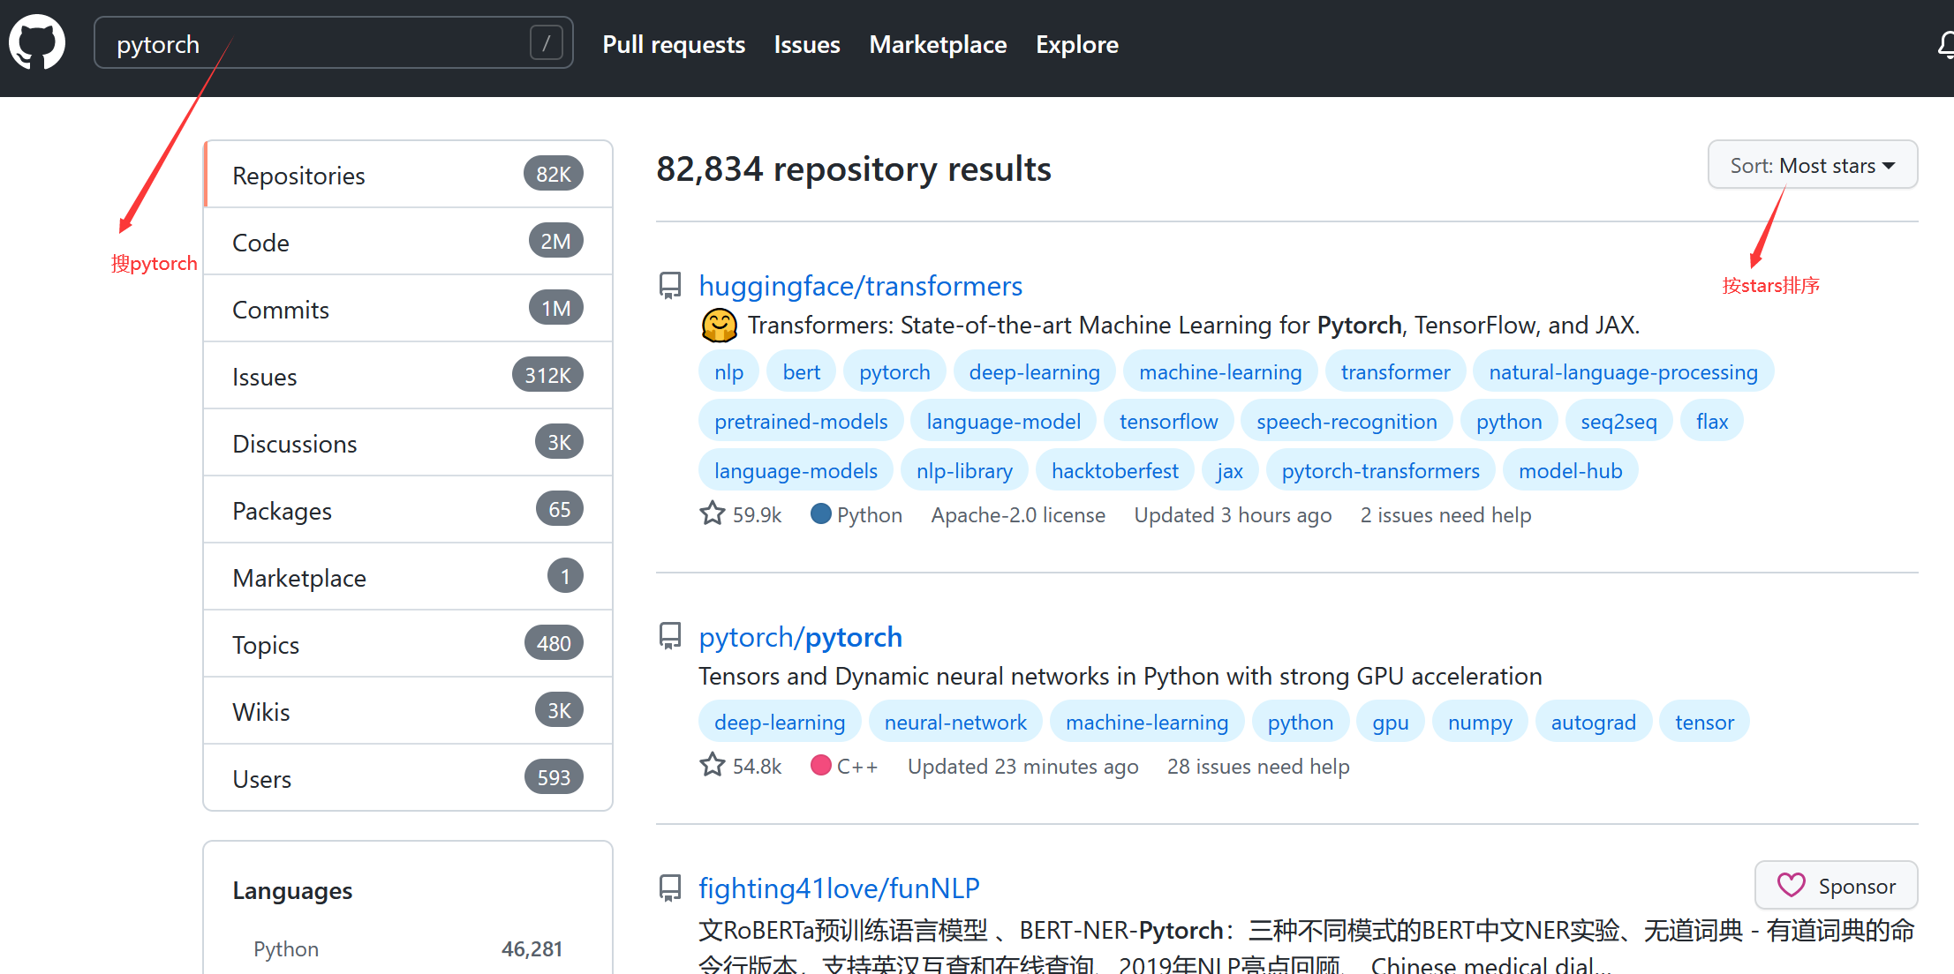Click the language-model topic tag
This screenshot has width=1954, height=974.
point(1003,421)
